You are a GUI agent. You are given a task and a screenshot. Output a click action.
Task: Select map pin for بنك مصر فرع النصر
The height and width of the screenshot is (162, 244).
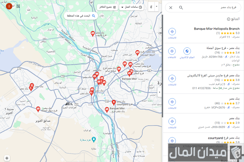pyautogui.click(x=131, y=72)
